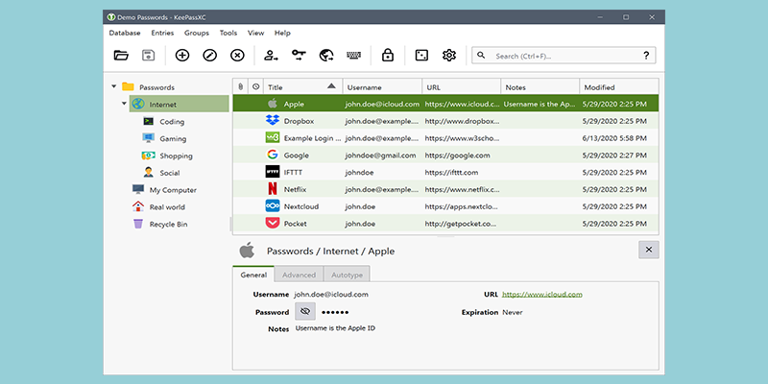
Task: Switch to the Advanced tab
Action: pos(299,275)
